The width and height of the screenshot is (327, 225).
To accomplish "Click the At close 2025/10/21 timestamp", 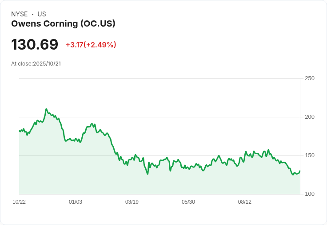I will click(36, 64).
